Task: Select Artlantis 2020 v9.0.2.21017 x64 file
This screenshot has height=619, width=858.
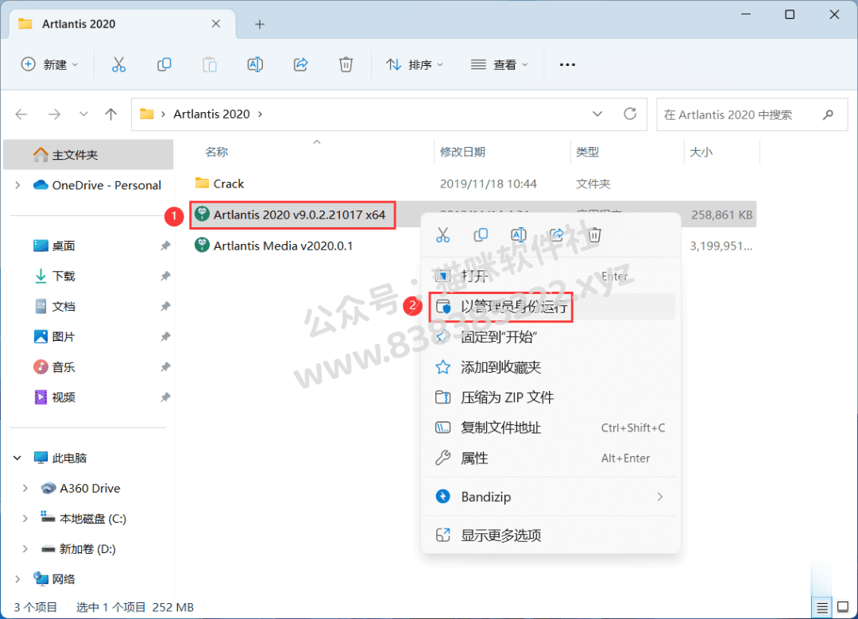Action: pos(299,215)
